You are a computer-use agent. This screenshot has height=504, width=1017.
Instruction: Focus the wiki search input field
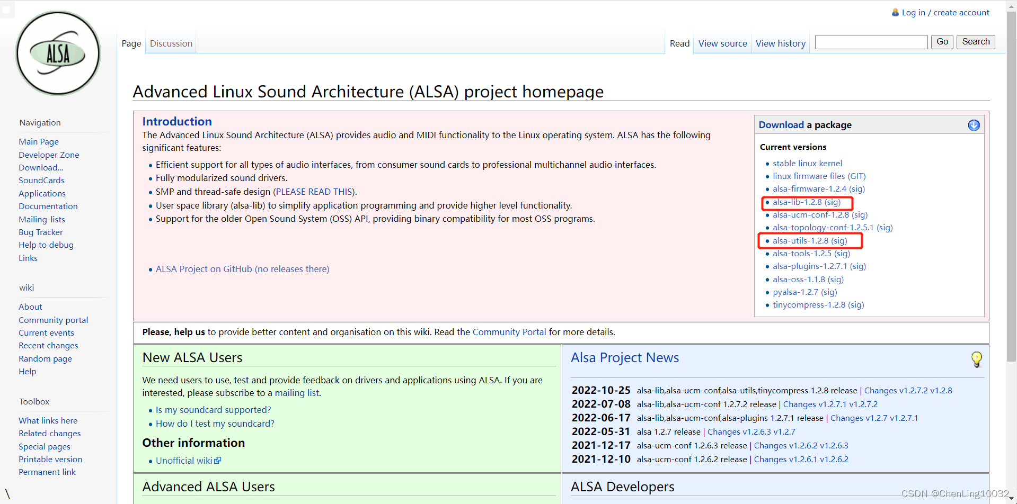pos(871,42)
